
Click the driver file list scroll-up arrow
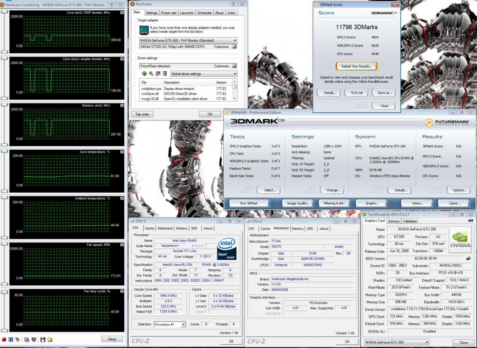pos(235,82)
